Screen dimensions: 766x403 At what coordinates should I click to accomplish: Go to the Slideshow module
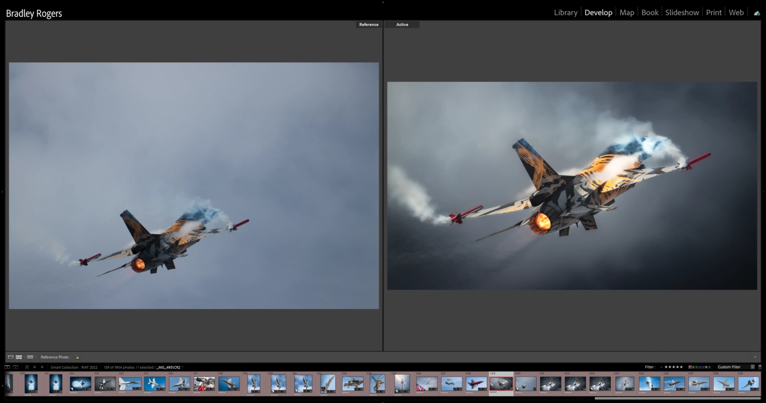coord(682,13)
